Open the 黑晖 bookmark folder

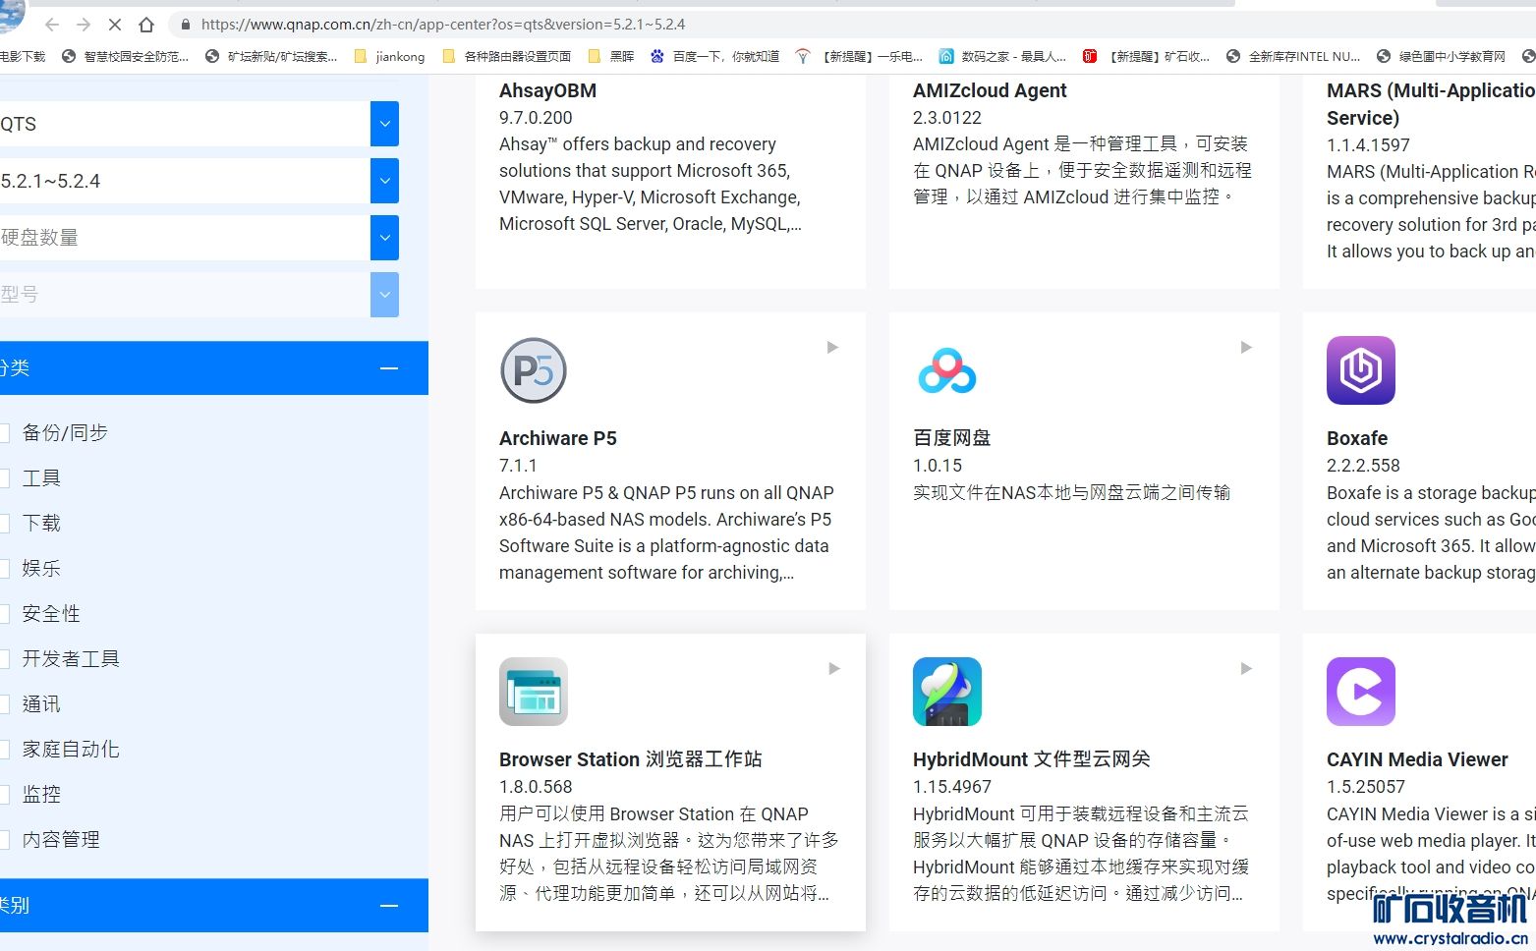[610, 56]
